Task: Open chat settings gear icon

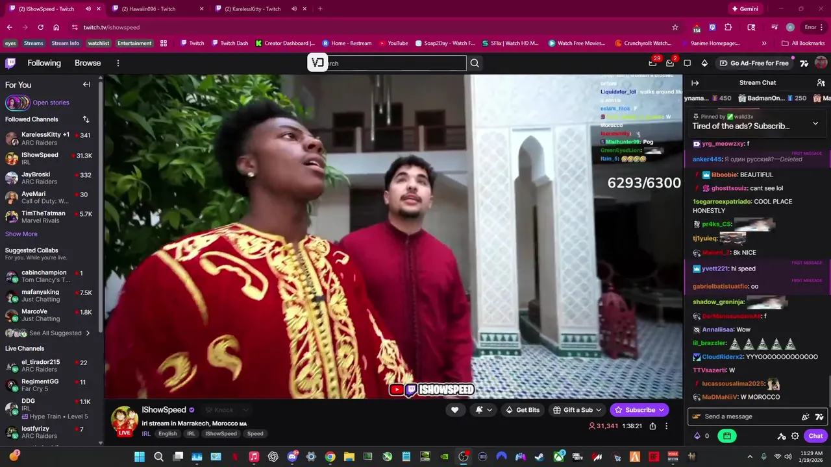Action: [x=795, y=436]
